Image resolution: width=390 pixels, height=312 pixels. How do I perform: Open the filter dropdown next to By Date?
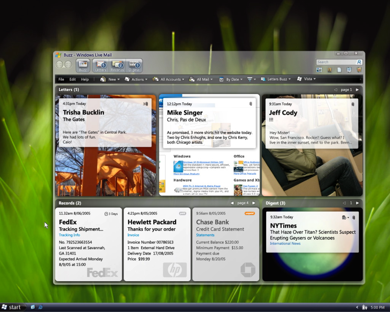point(252,79)
